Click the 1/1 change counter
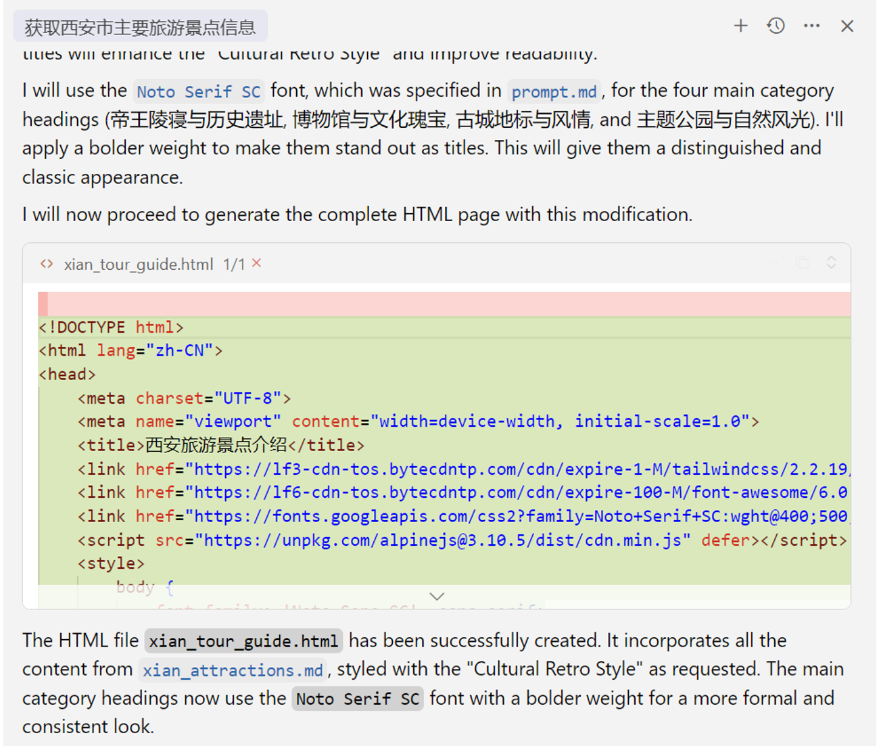This screenshot has width=881, height=746. 234,264
